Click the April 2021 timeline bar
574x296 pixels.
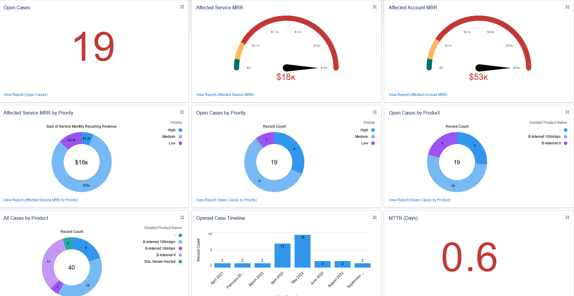(x=222, y=265)
